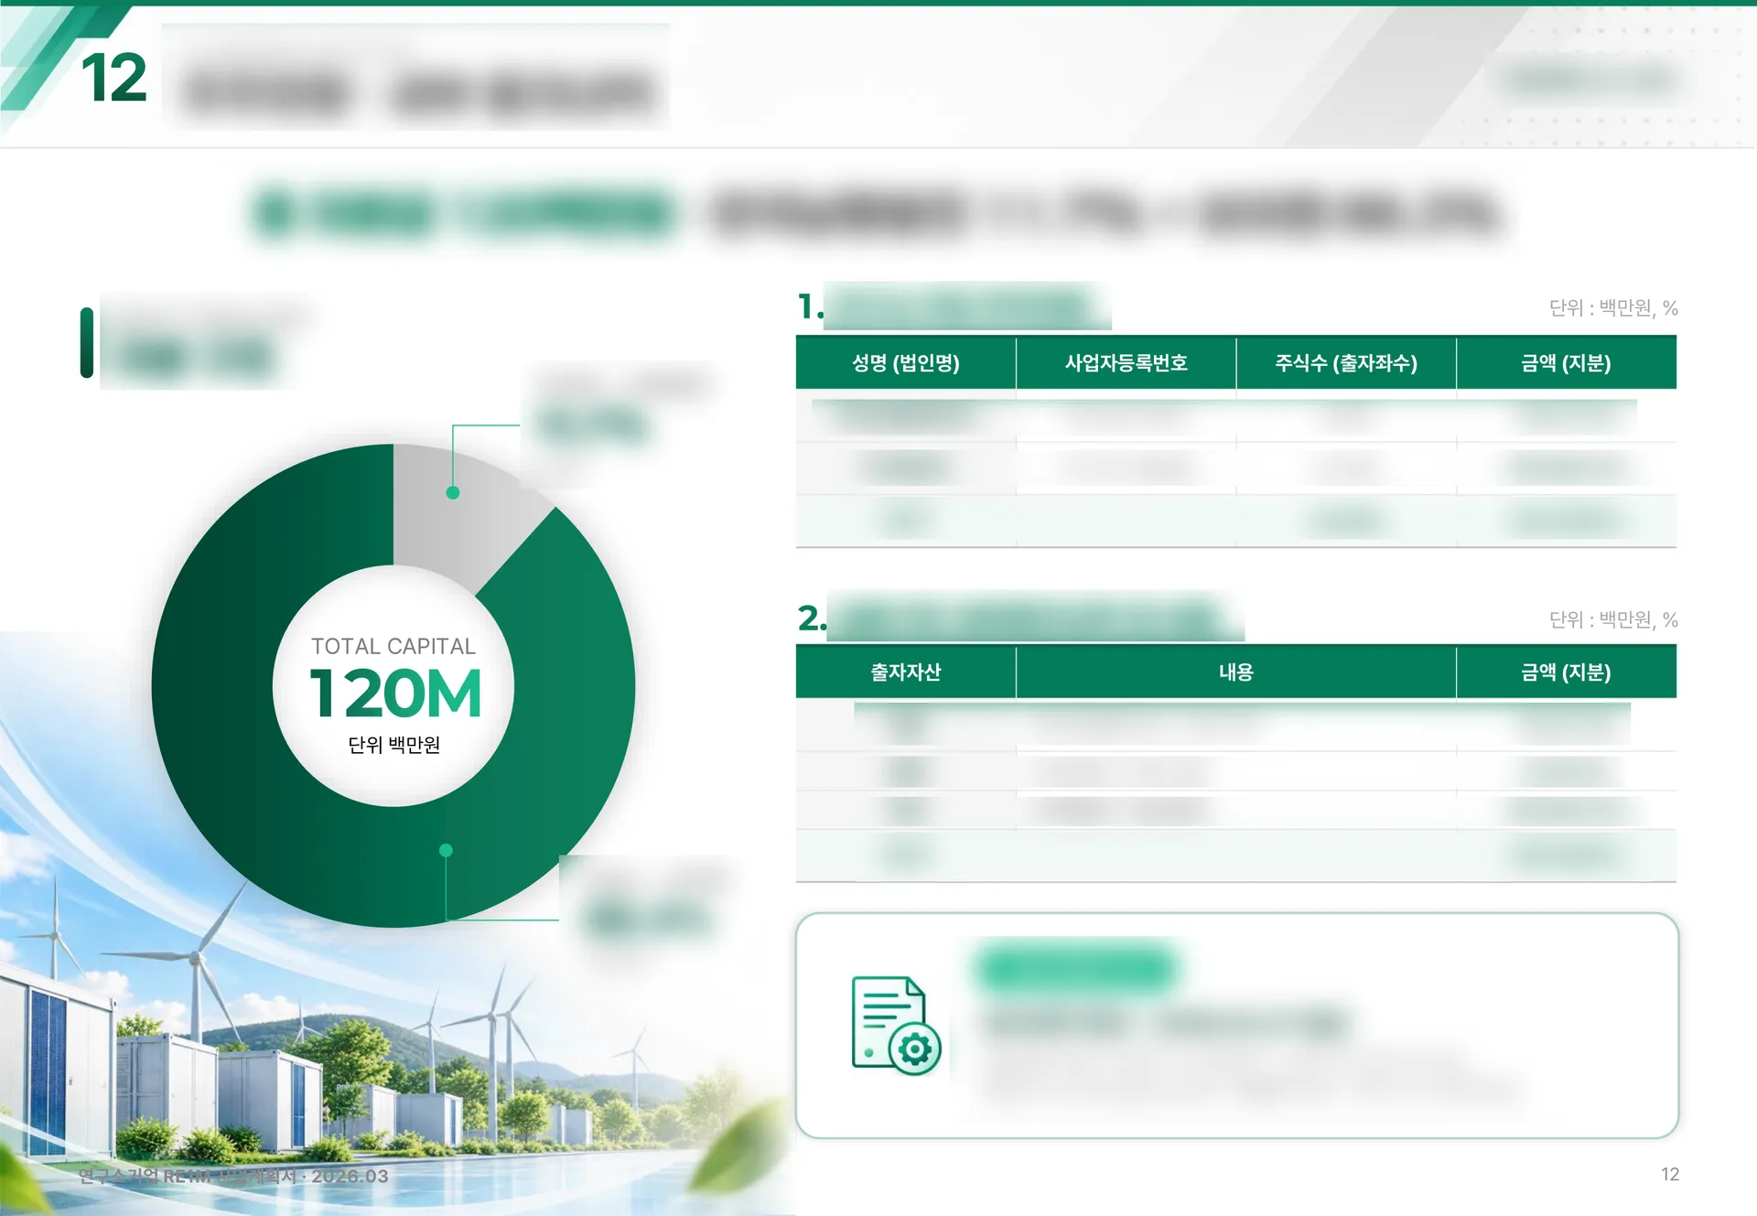Click 금액 (지분) header in first table

[x=1566, y=363]
